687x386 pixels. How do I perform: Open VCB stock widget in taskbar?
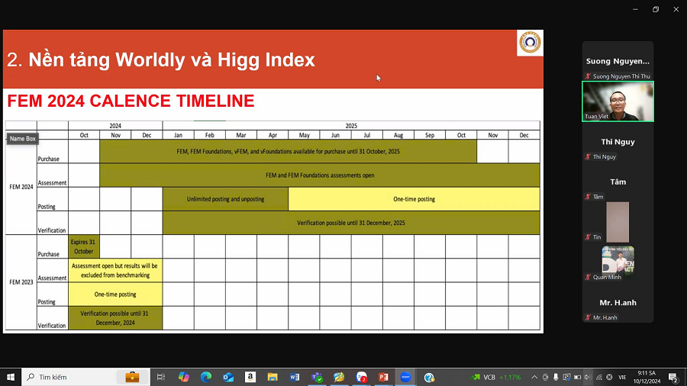(x=496, y=377)
